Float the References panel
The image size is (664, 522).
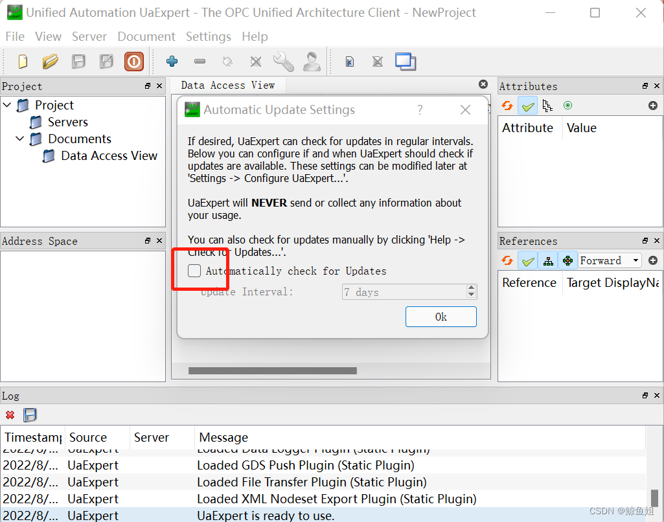pos(645,241)
